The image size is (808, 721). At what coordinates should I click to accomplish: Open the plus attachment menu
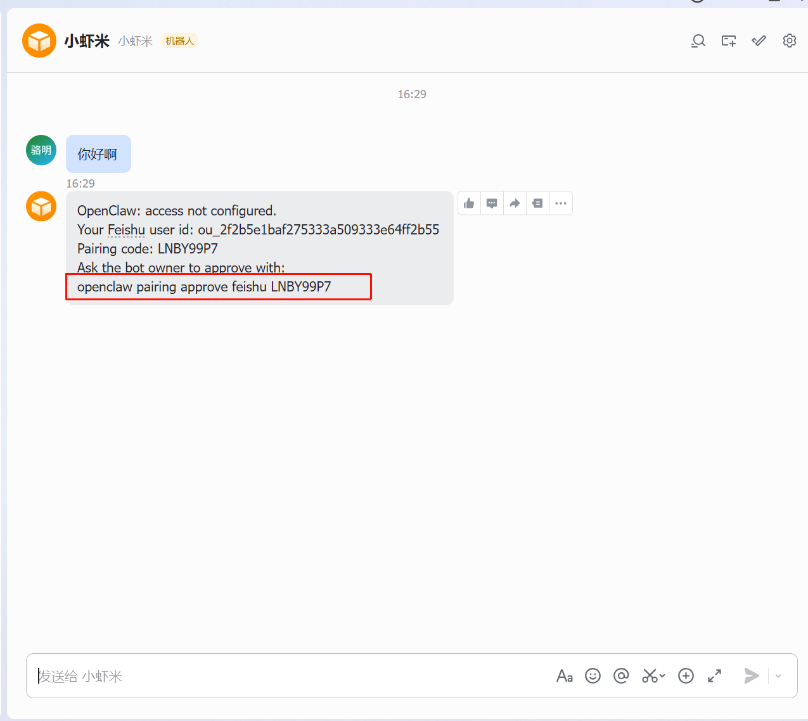tap(686, 676)
